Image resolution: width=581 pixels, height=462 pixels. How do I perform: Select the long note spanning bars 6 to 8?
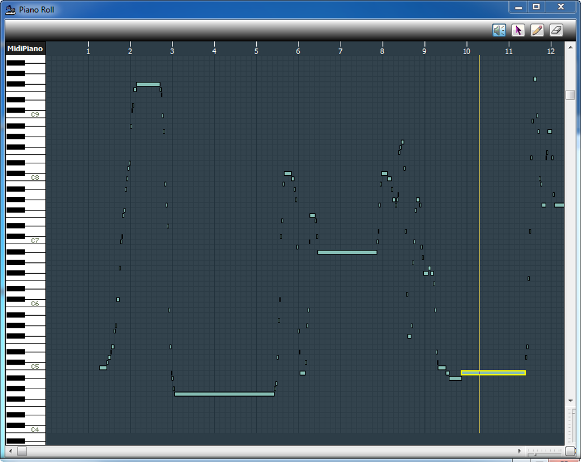point(347,253)
